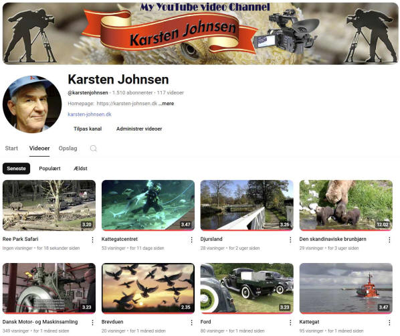Switch to the Opslag tab

tap(68, 149)
